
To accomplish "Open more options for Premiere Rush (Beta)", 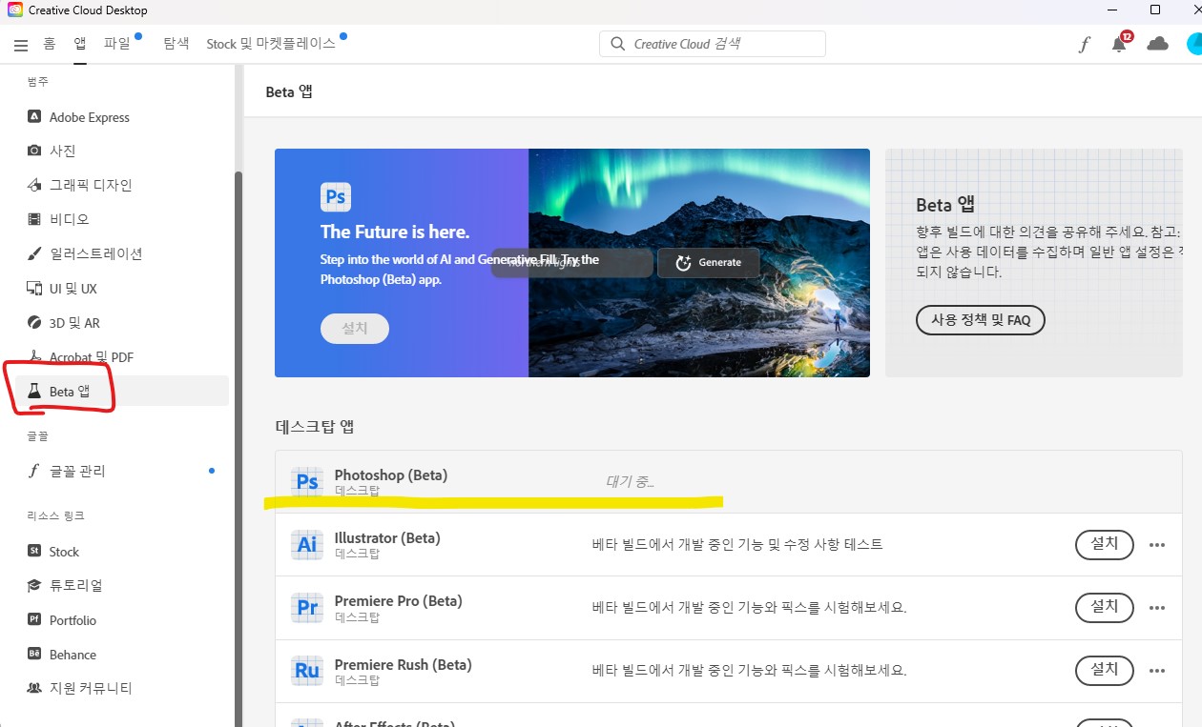I will tap(1157, 671).
